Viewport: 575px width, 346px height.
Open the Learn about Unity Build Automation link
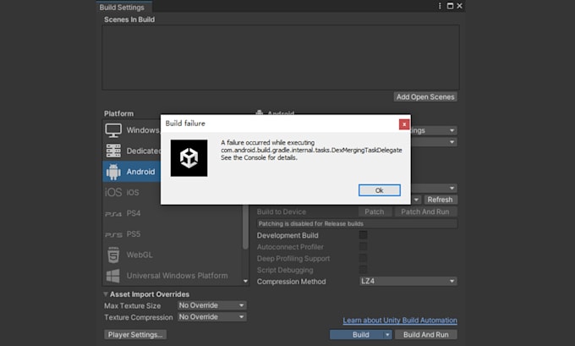click(x=400, y=321)
